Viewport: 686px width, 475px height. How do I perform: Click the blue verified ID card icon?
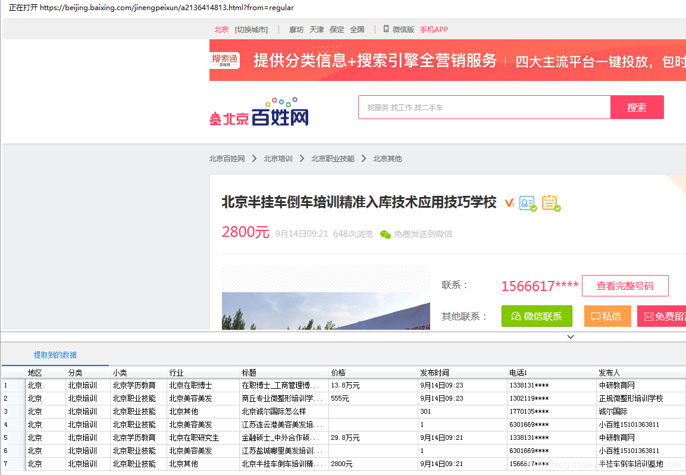pos(527,202)
